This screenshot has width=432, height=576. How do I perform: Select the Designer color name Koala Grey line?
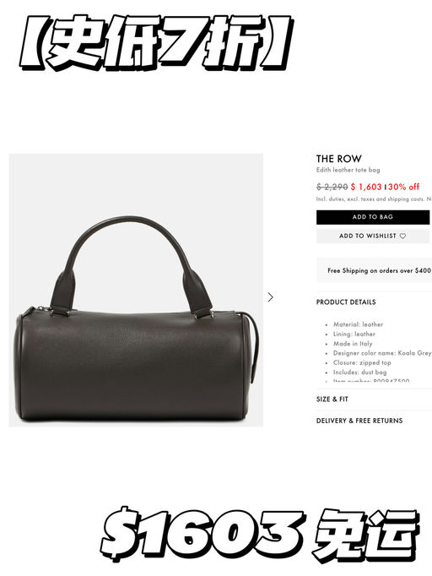pos(382,353)
